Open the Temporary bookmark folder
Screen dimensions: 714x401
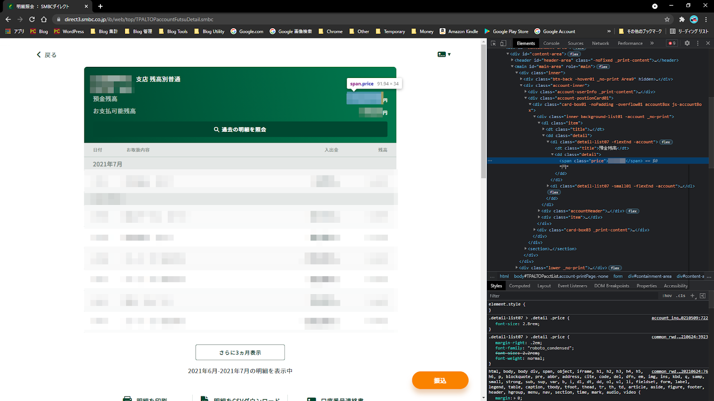[x=390, y=31]
